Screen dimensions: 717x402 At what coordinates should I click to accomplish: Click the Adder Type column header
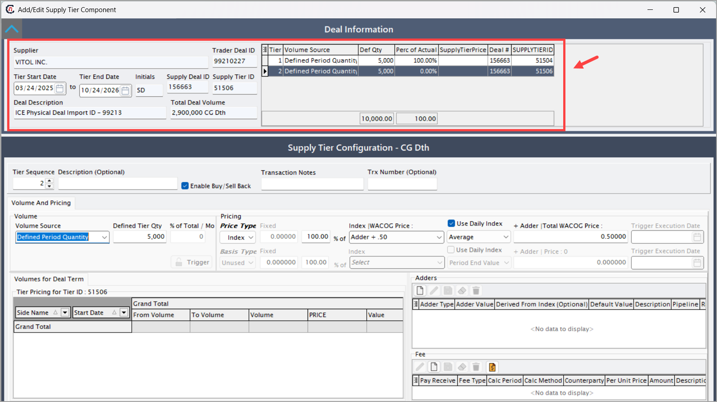pos(437,304)
